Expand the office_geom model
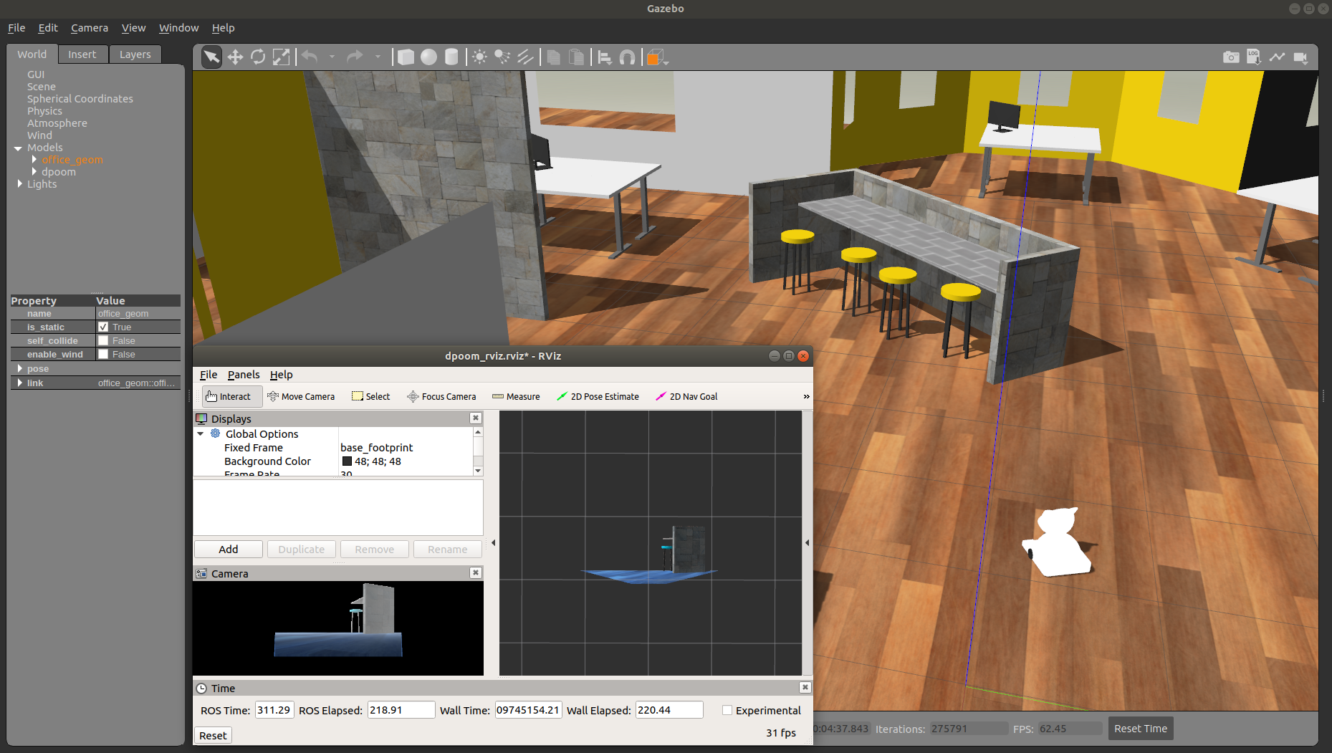1332x753 pixels. point(34,159)
